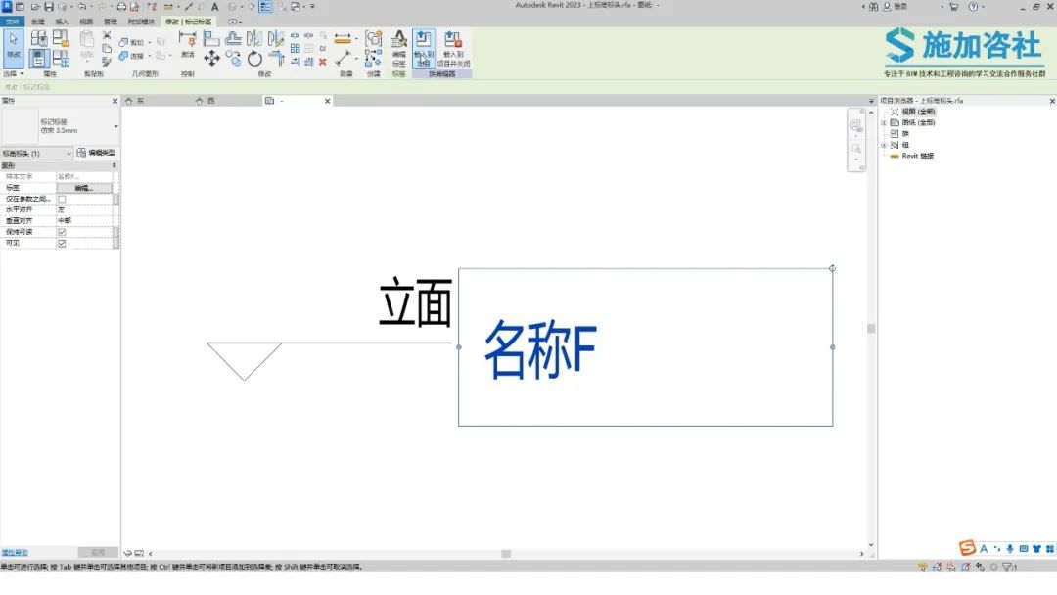Open the File menu tab
The image size is (1057, 595).
(12, 22)
